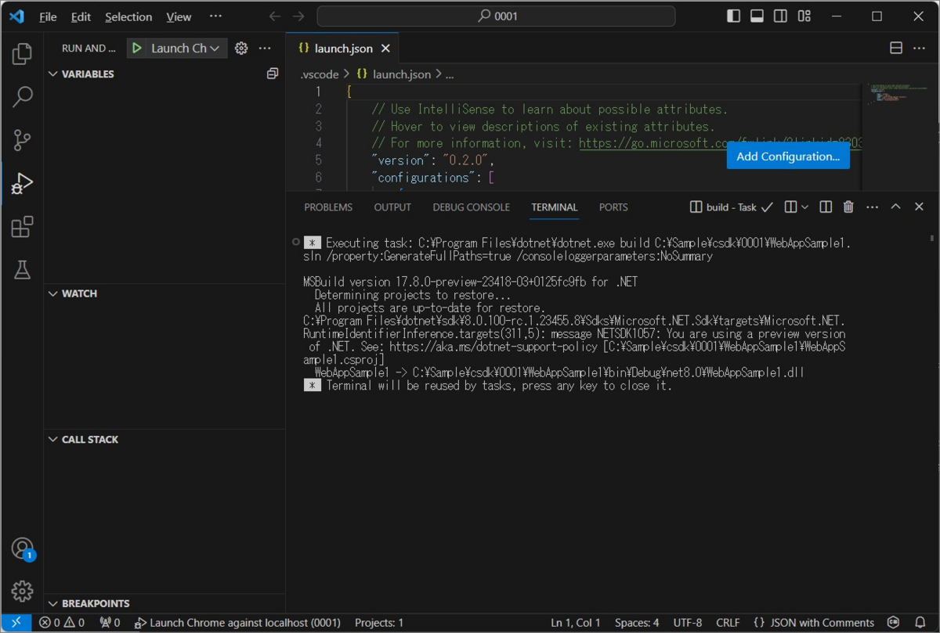Screen dimensions: 940x633
Task: Start debugging with green play button
Action: pos(137,49)
